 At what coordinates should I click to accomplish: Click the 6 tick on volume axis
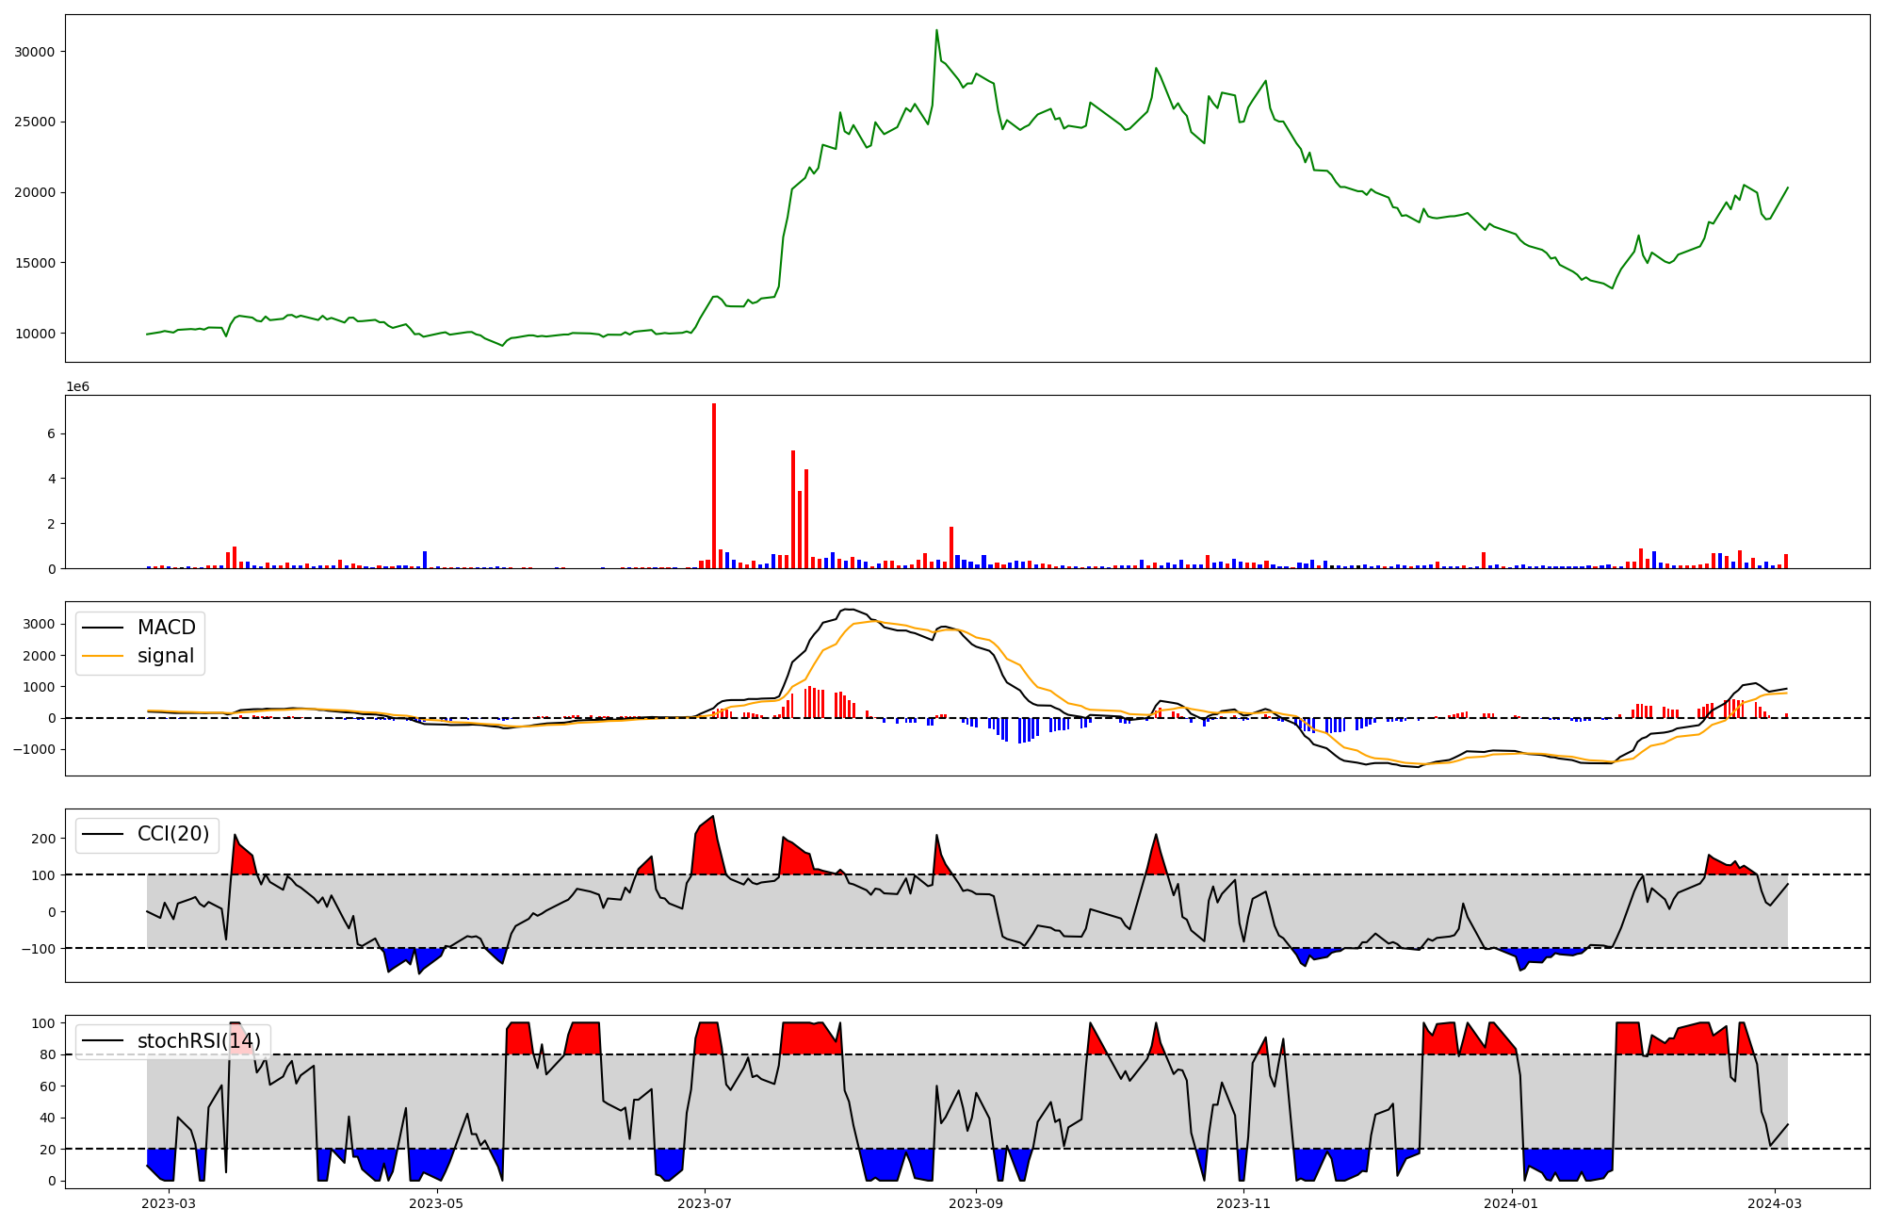[51, 433]
